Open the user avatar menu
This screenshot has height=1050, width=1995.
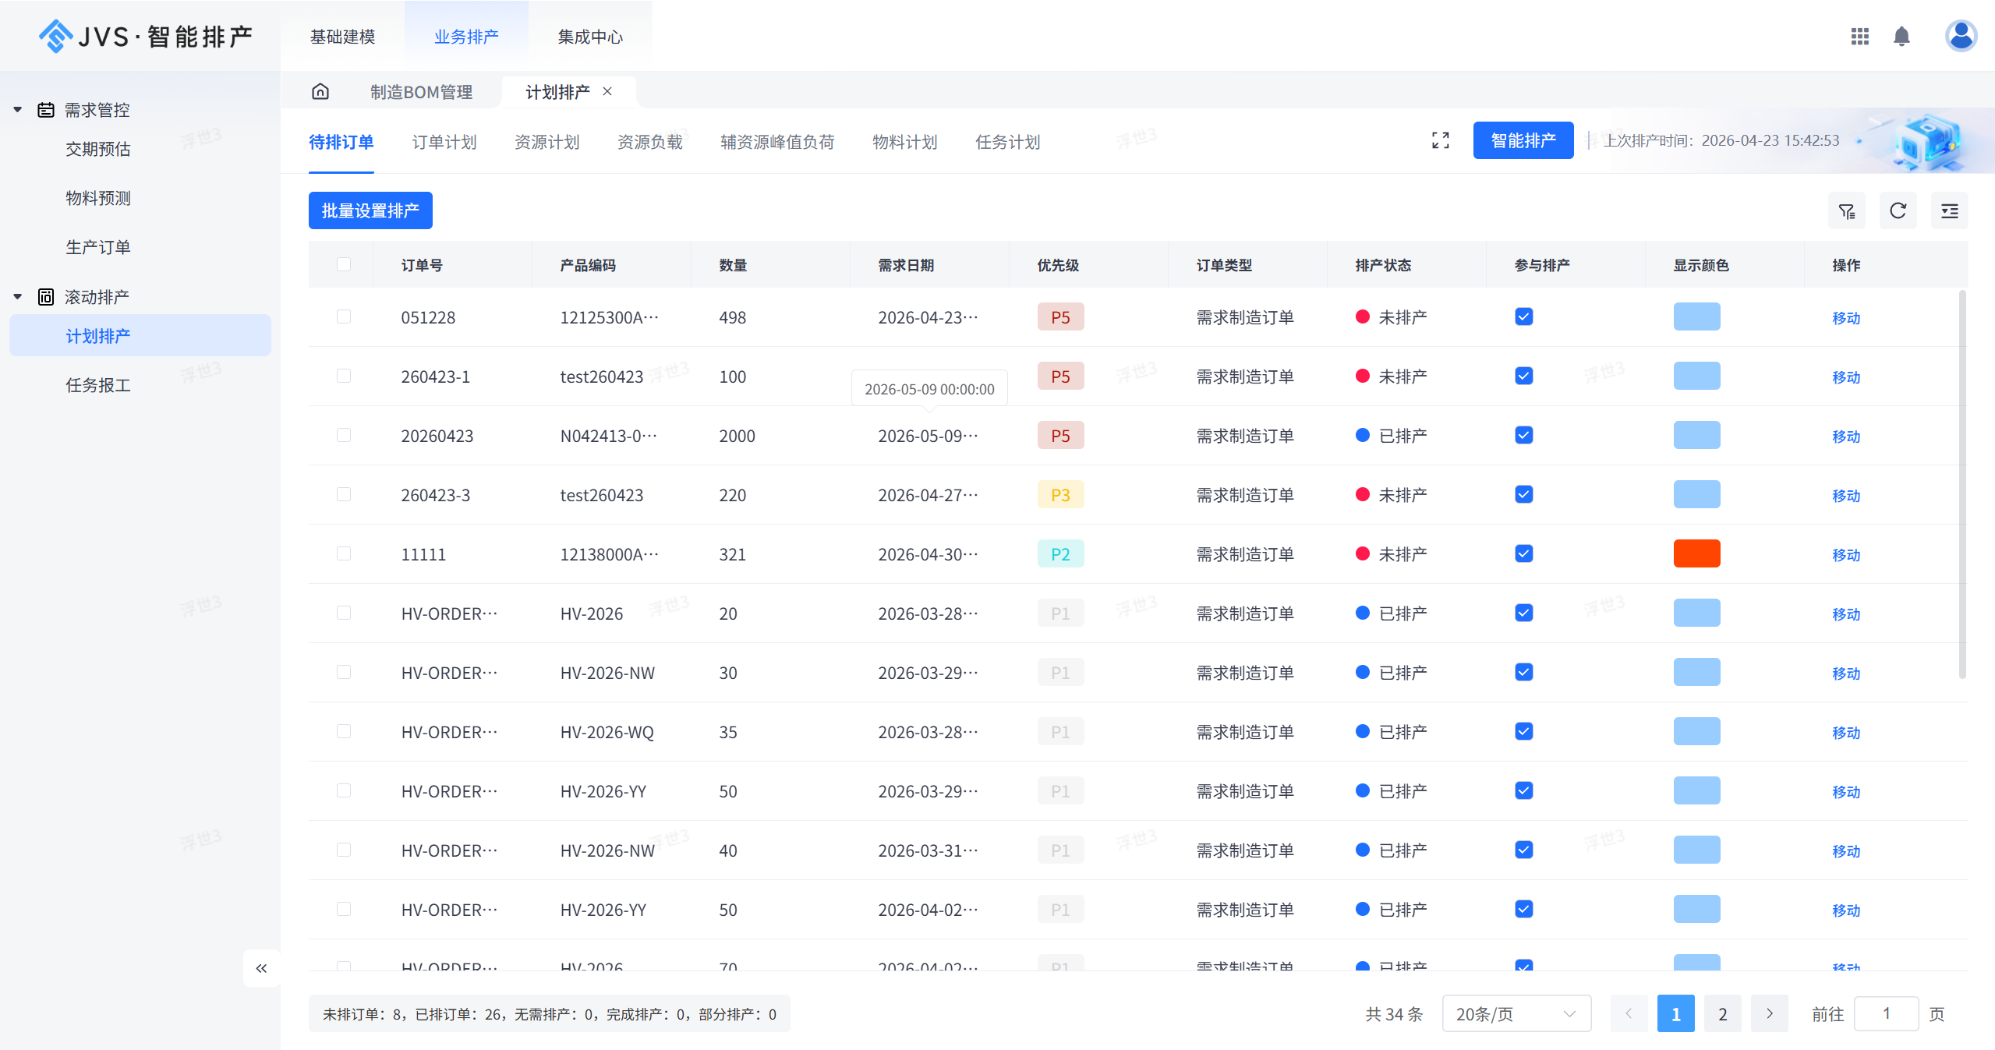tap(1961, 36)
